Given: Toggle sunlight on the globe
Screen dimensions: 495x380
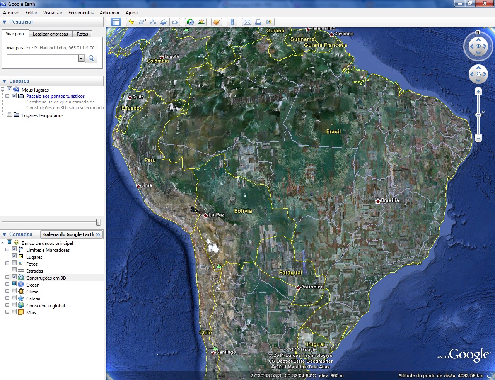Looking at the screenshot, I should point(201,22).
